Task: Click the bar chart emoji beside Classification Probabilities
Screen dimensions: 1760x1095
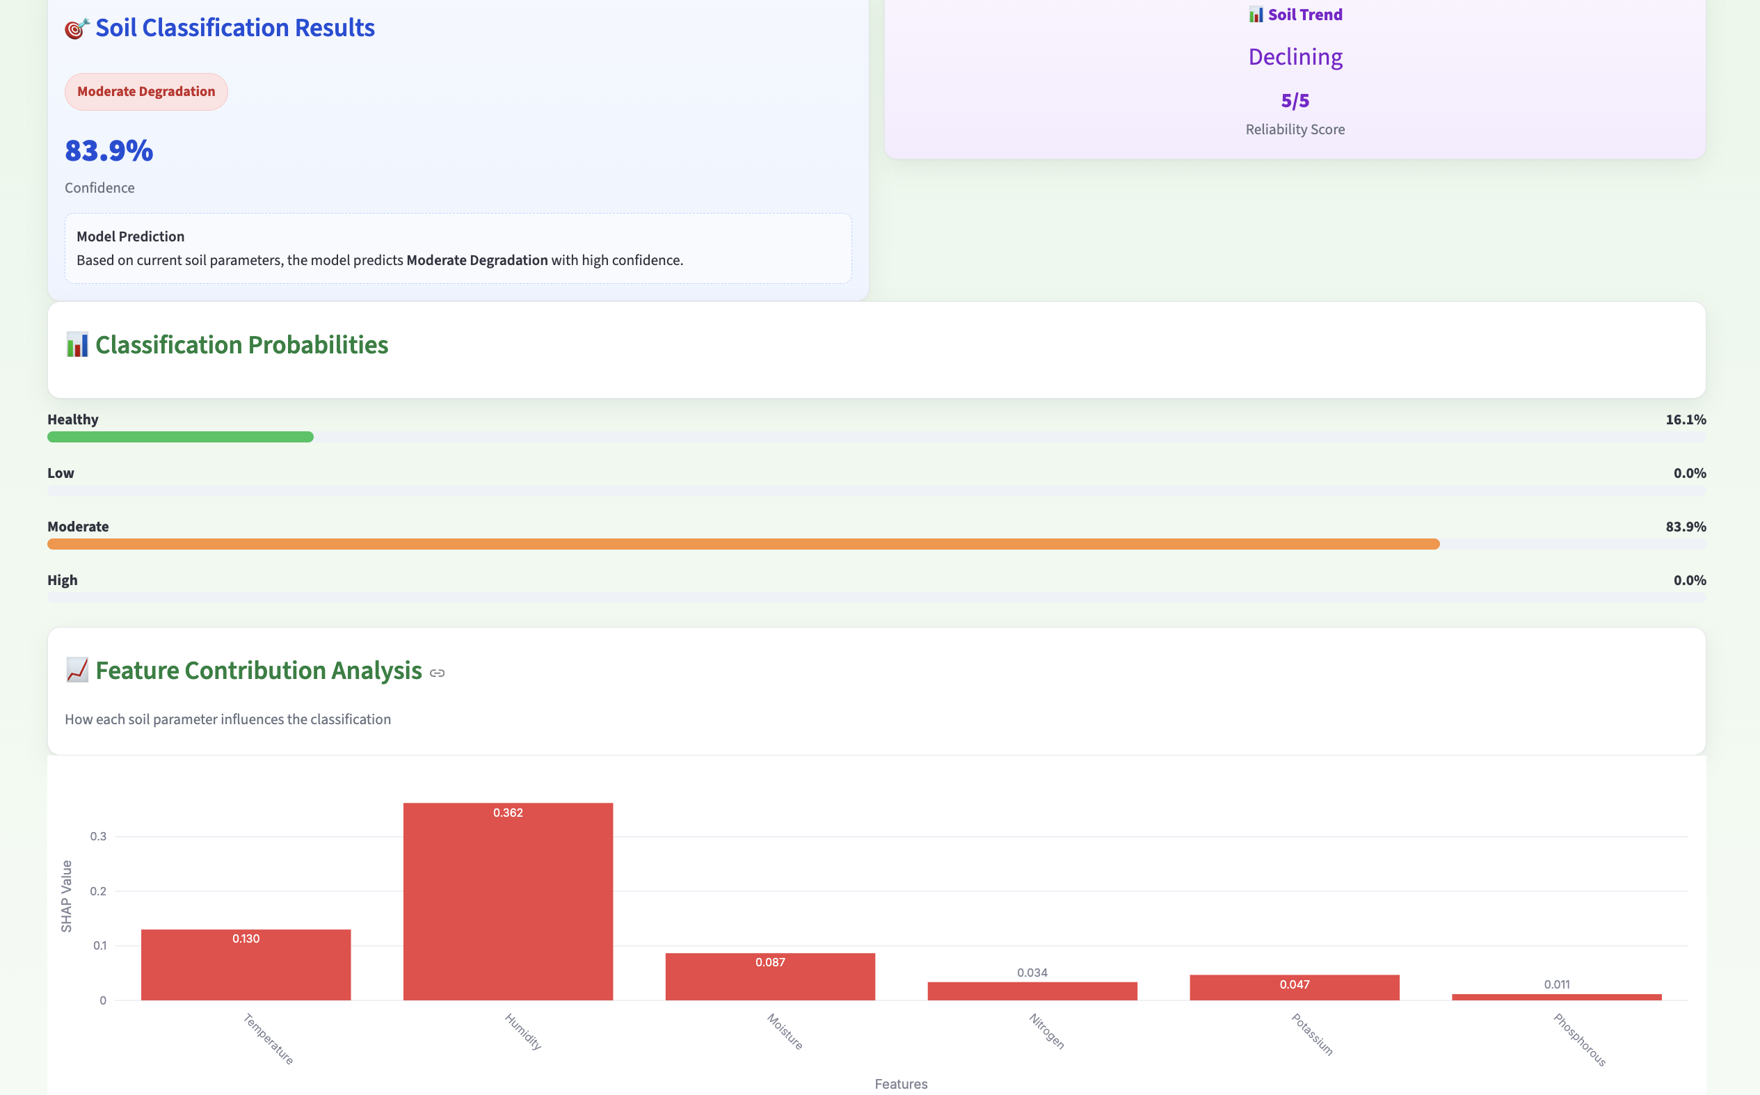Action: coord(77,345)
